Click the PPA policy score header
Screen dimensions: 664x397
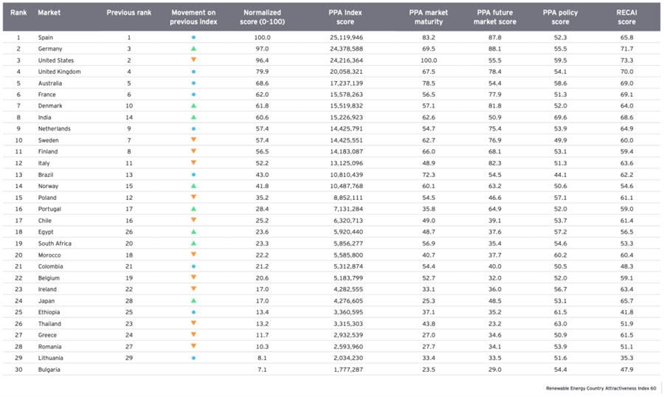[x=560, y=17]
